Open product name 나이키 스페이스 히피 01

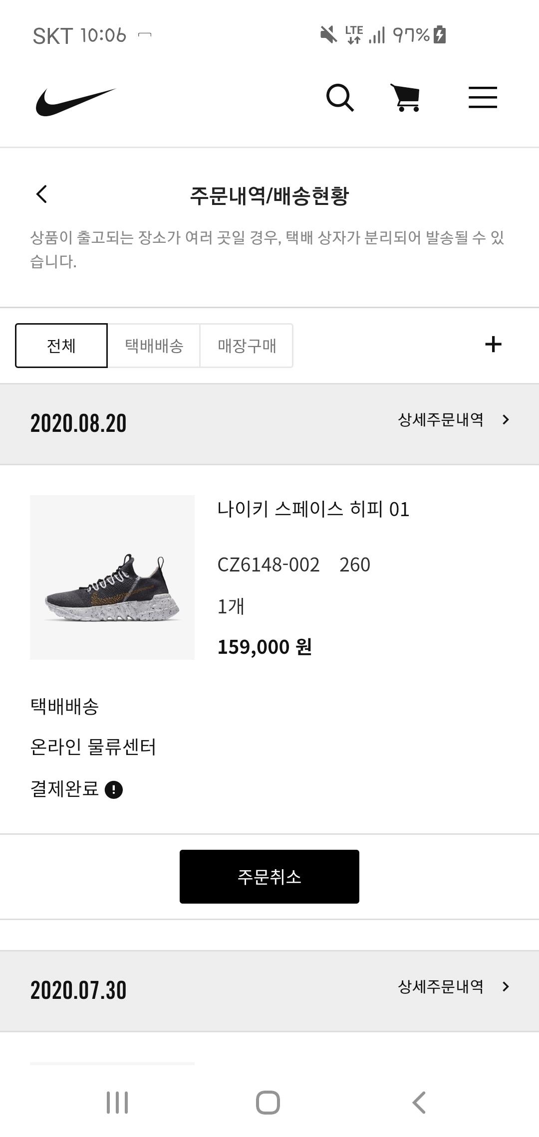[313, 509]
